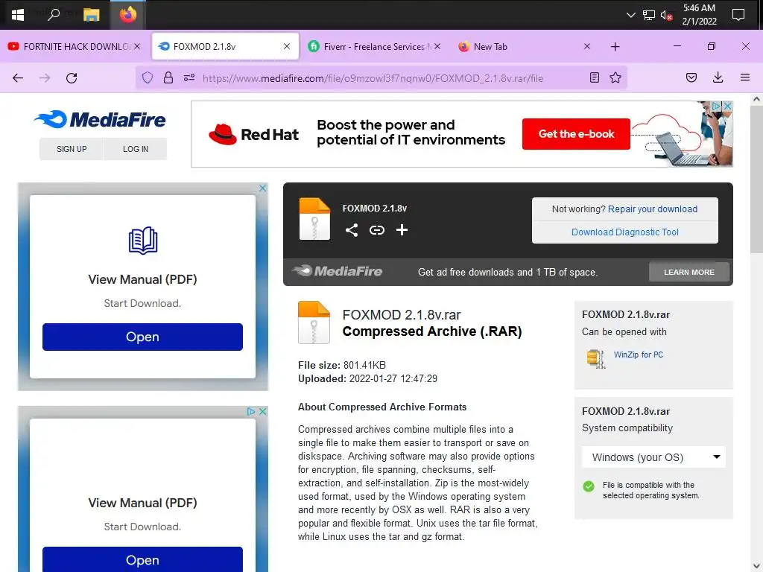This screenshot has width=763, height=572.
Task: Open File Explorer from taskbar
Action: pos(91,15)
